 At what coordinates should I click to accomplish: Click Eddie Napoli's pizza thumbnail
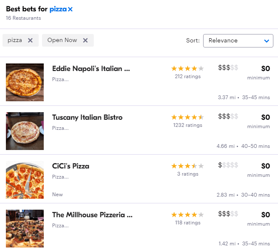[x=25, y=82]
